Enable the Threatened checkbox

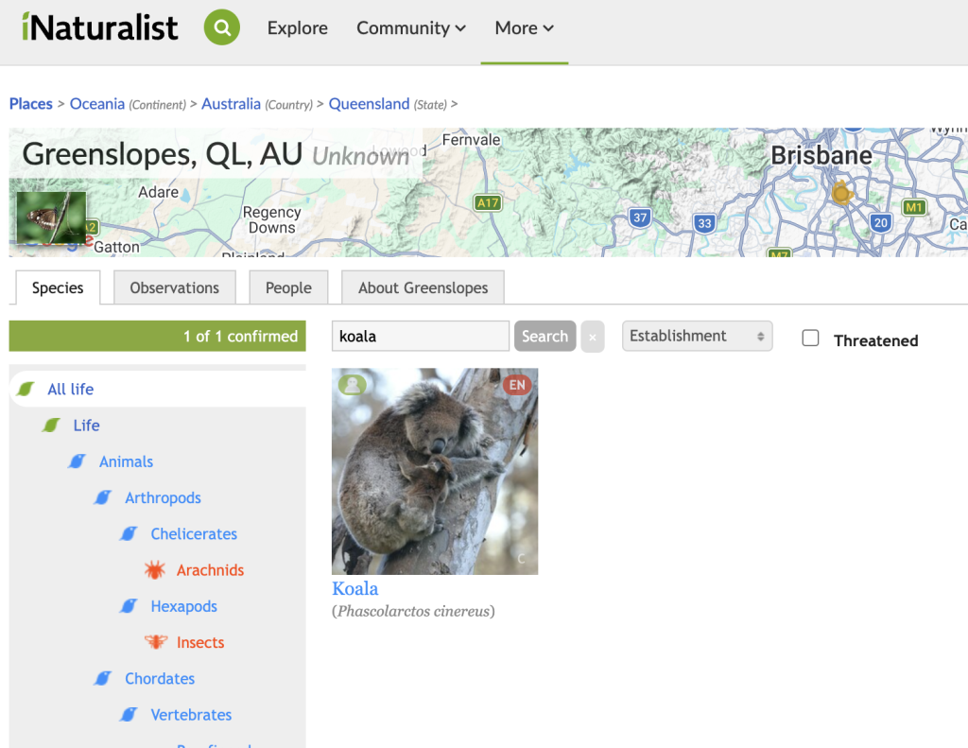pyautogui.click(x=810, y=339)
